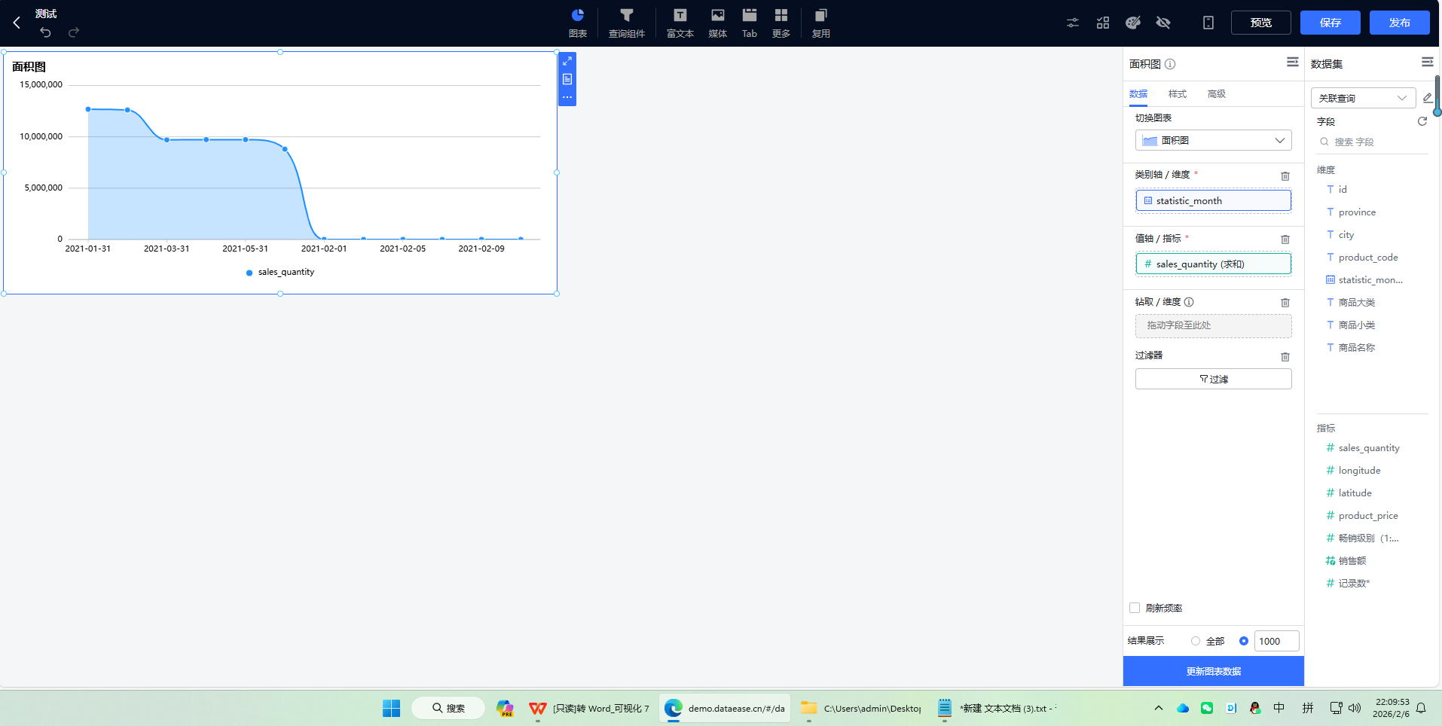Click the 发布 publish button
Screen dimensions: 1442x726
1400,23
